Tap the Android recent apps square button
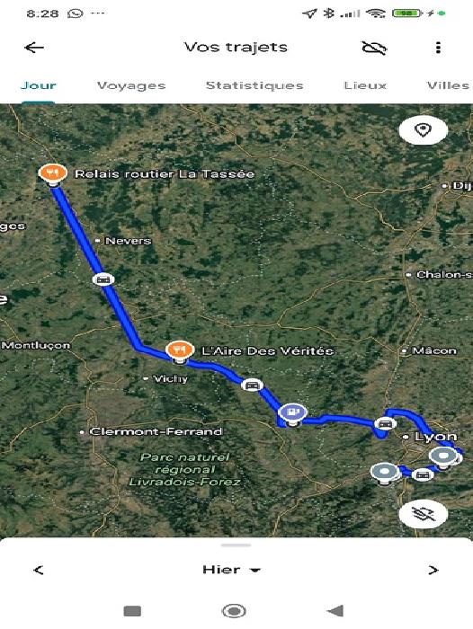This screenshot has width=473, height=629. tap(132, 611)
